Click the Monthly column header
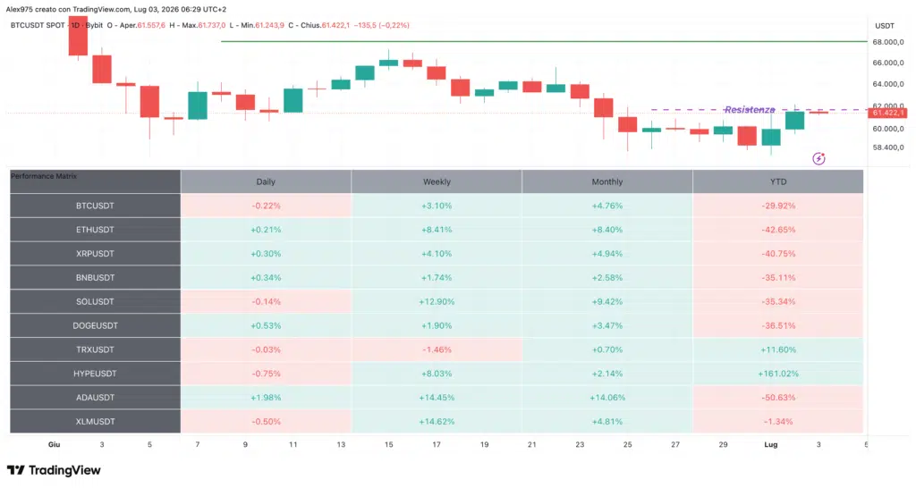Image resolution: width=916 pixels, height=488 pixels. click(607, 181)
